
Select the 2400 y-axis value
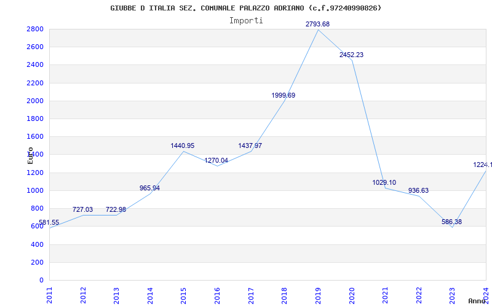click(35, 65)
